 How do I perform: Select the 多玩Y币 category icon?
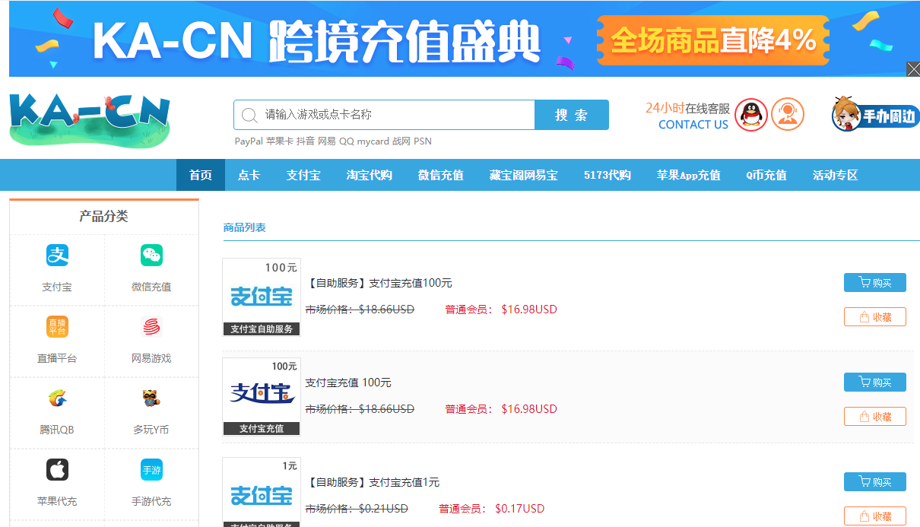(151, 398)
